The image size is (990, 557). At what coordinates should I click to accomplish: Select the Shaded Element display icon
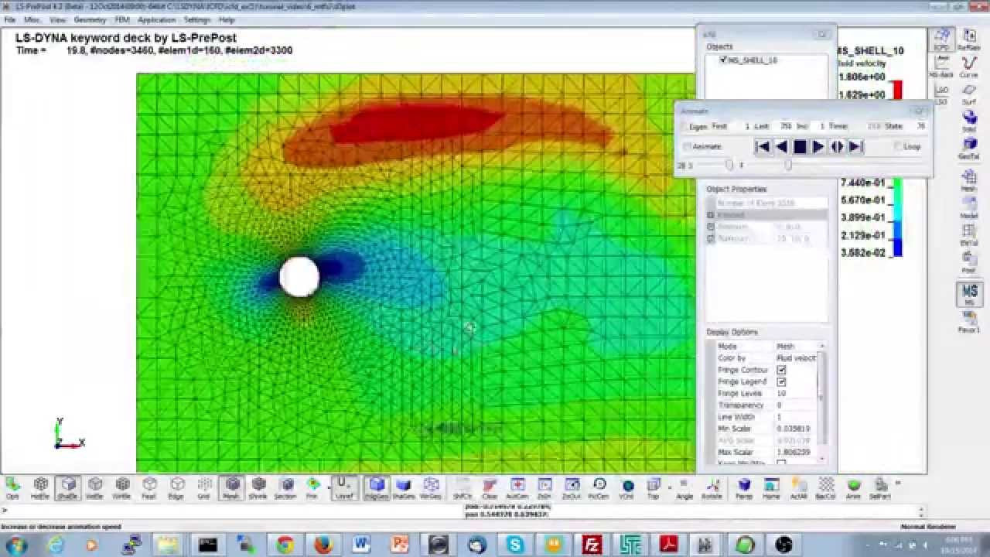point(68,487)
